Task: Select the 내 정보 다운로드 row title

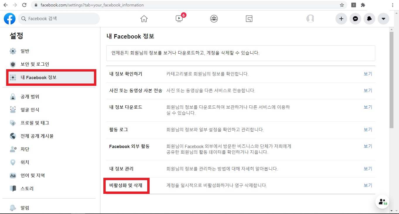Action: tap(126, 107)
